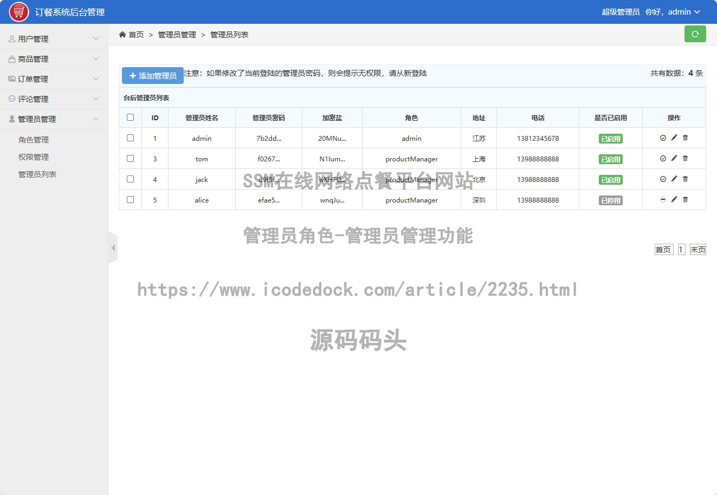Delete the admin row with trash icon
The image size is (717, 495).
tap(685, 138)
